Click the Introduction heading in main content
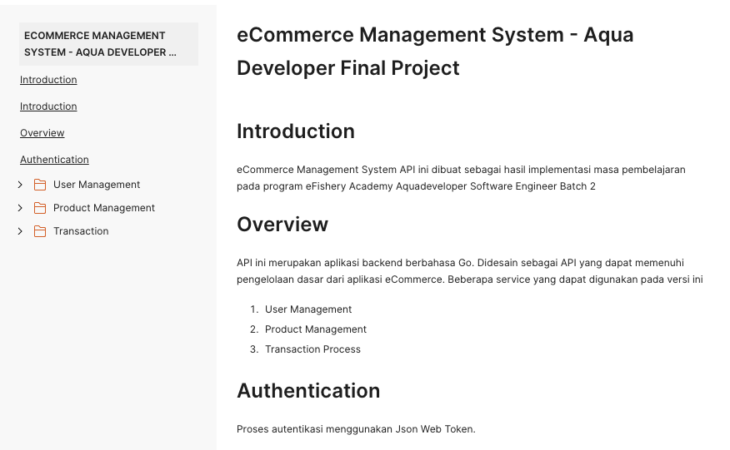The height and width of the screenshot is (450, 730). [296, 131]
